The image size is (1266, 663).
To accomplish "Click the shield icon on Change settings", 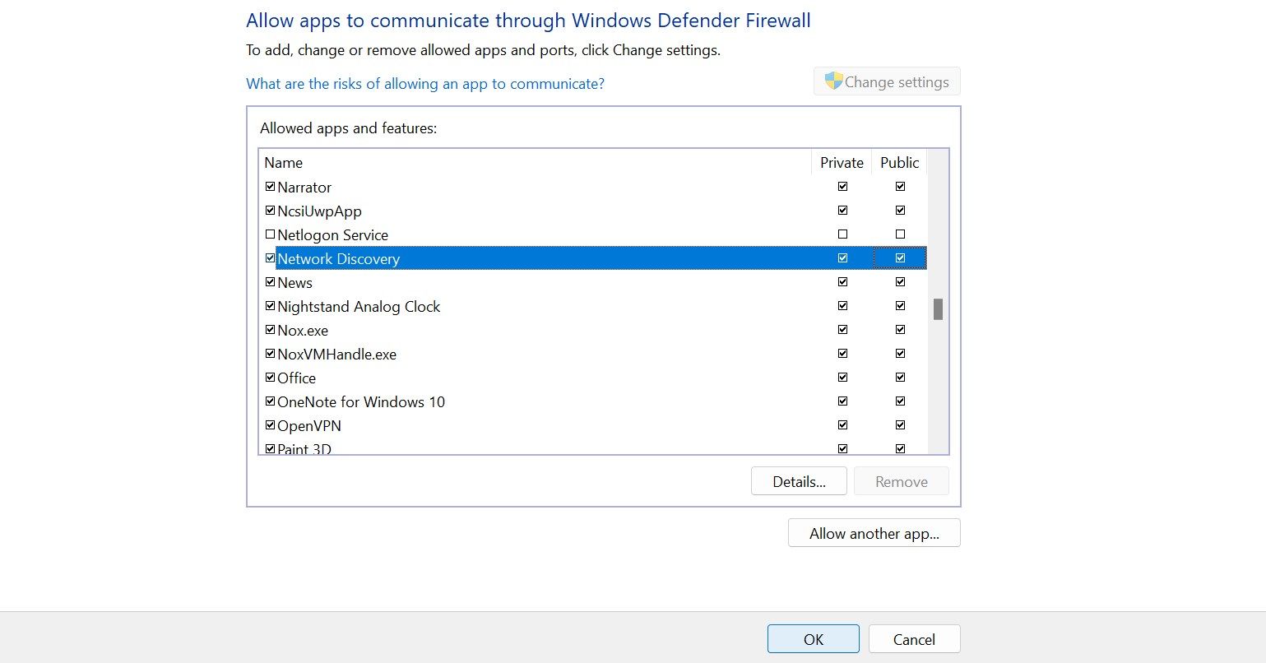I will point(834,81).
